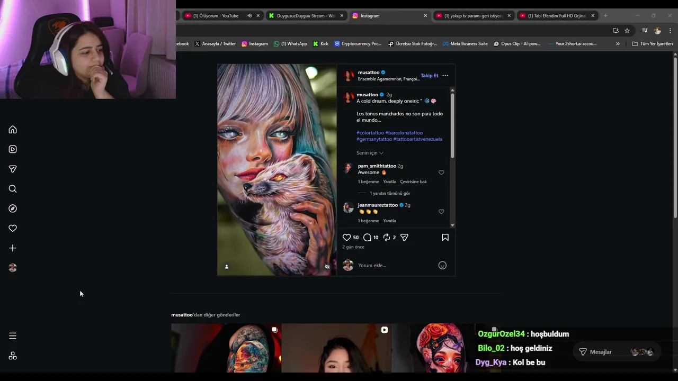Open Chrome three-dot menu
The height and width of the screenshot is (381, 678).
[670, 31]
